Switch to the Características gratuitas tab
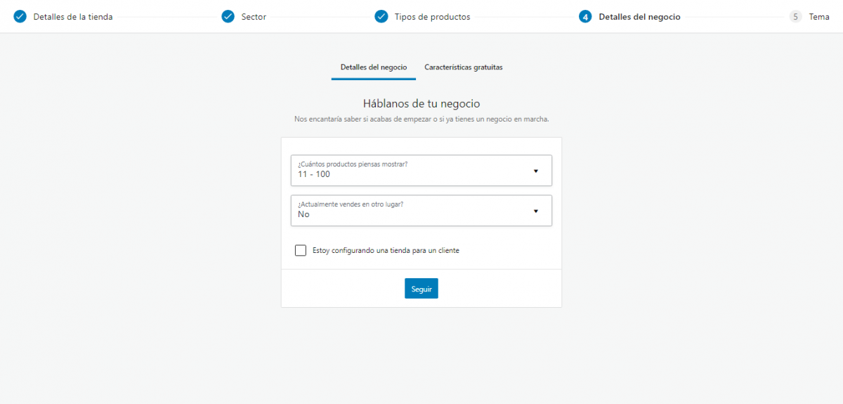This screenshot has height=404, width=843. coord(463,67)
